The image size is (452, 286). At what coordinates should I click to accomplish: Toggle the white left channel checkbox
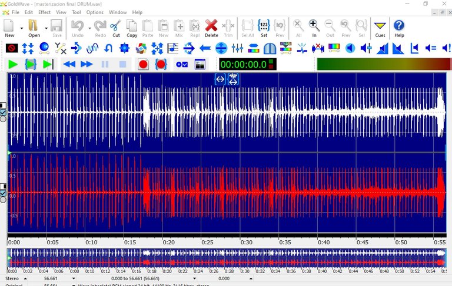3,112
